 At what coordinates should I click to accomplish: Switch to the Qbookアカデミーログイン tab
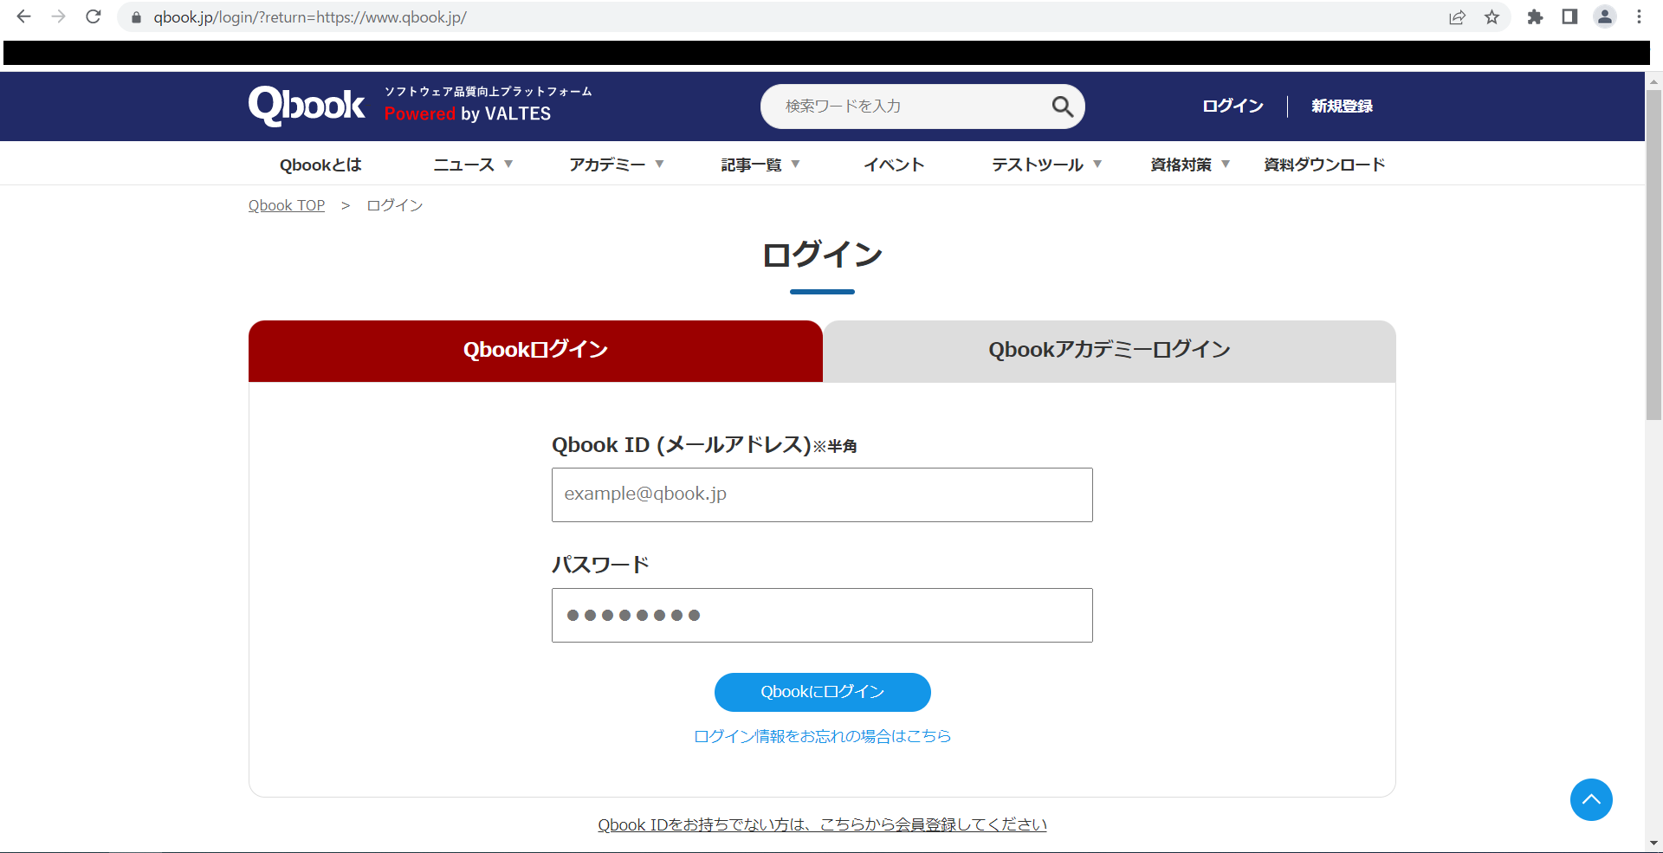tap(1109, 351)
